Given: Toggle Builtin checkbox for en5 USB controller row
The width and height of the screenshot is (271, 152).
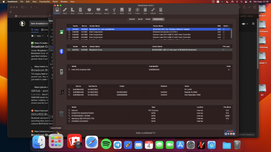Looking at the screenshot, I should click(224, 35).
